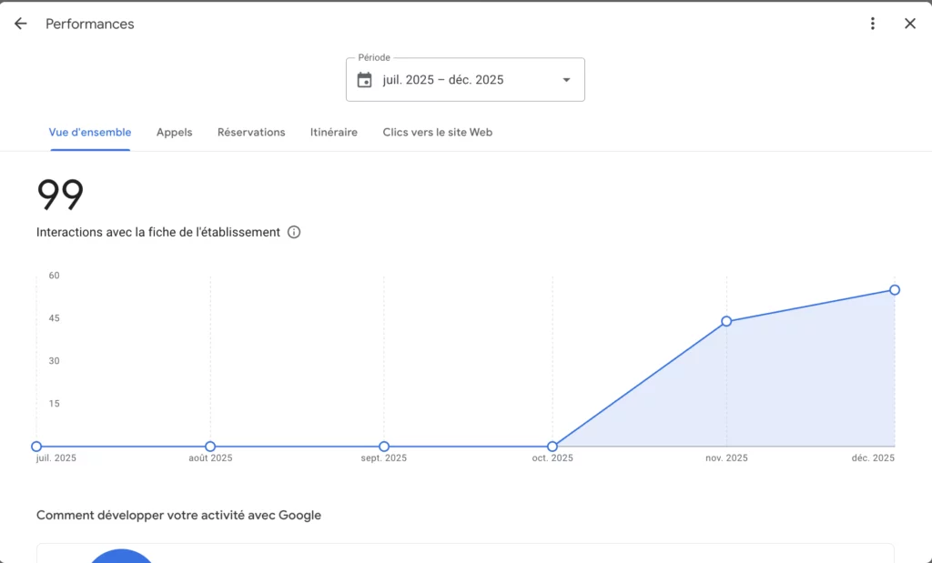Switch to the Appels tab
Image resolution: width=932 pixels, height=563 pixels.
[174, 132]
